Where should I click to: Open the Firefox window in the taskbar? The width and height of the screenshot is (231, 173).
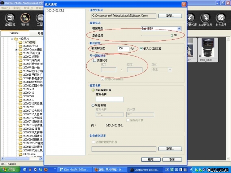pyautogui.click(x=109, y=170)
